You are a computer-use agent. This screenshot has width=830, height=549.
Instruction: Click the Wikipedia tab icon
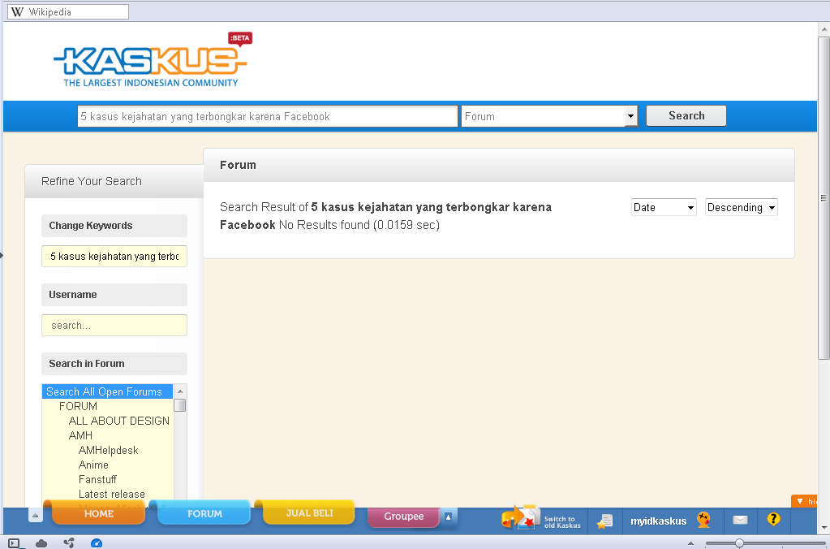coord(18,11)
